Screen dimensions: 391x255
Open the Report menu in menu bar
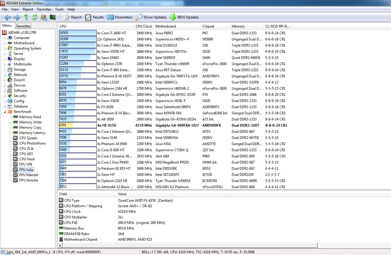pos(28,9)
